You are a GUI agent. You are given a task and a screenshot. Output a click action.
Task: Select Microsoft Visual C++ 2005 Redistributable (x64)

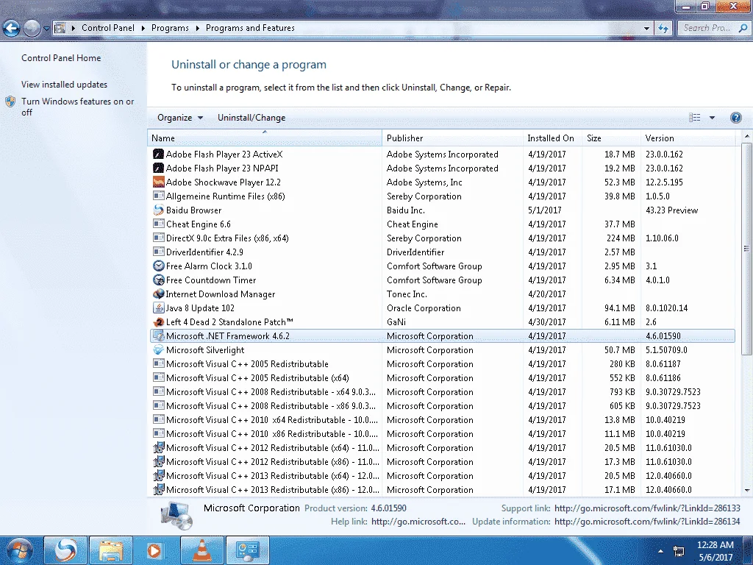point(442,377)
